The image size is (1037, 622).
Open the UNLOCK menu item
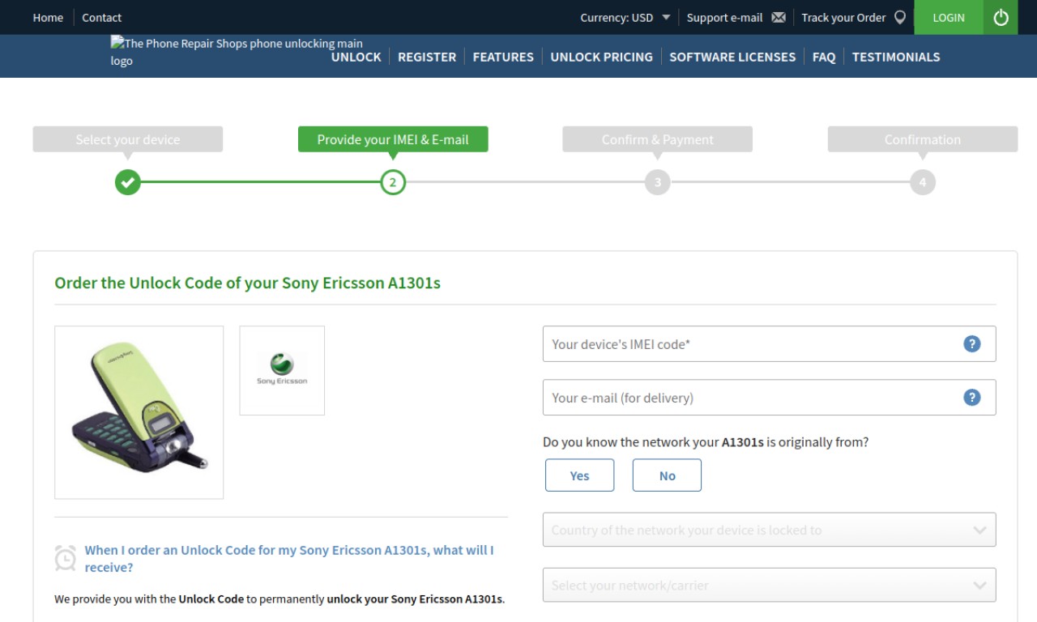tap(356, 57)
